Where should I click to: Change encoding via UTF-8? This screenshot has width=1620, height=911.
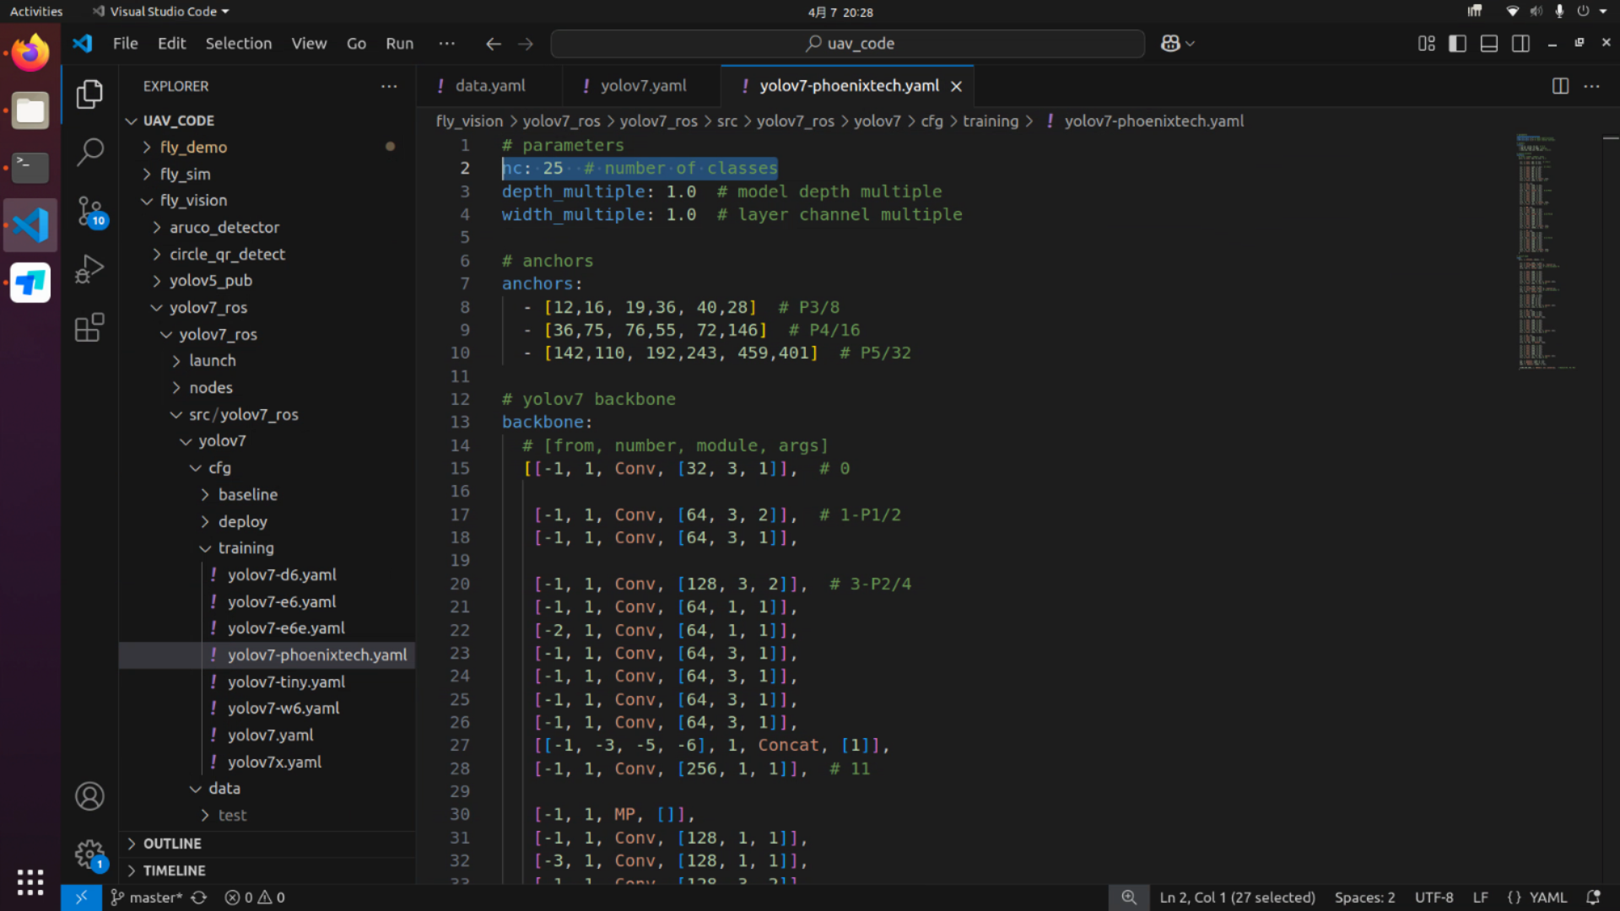coord(1434,898)
